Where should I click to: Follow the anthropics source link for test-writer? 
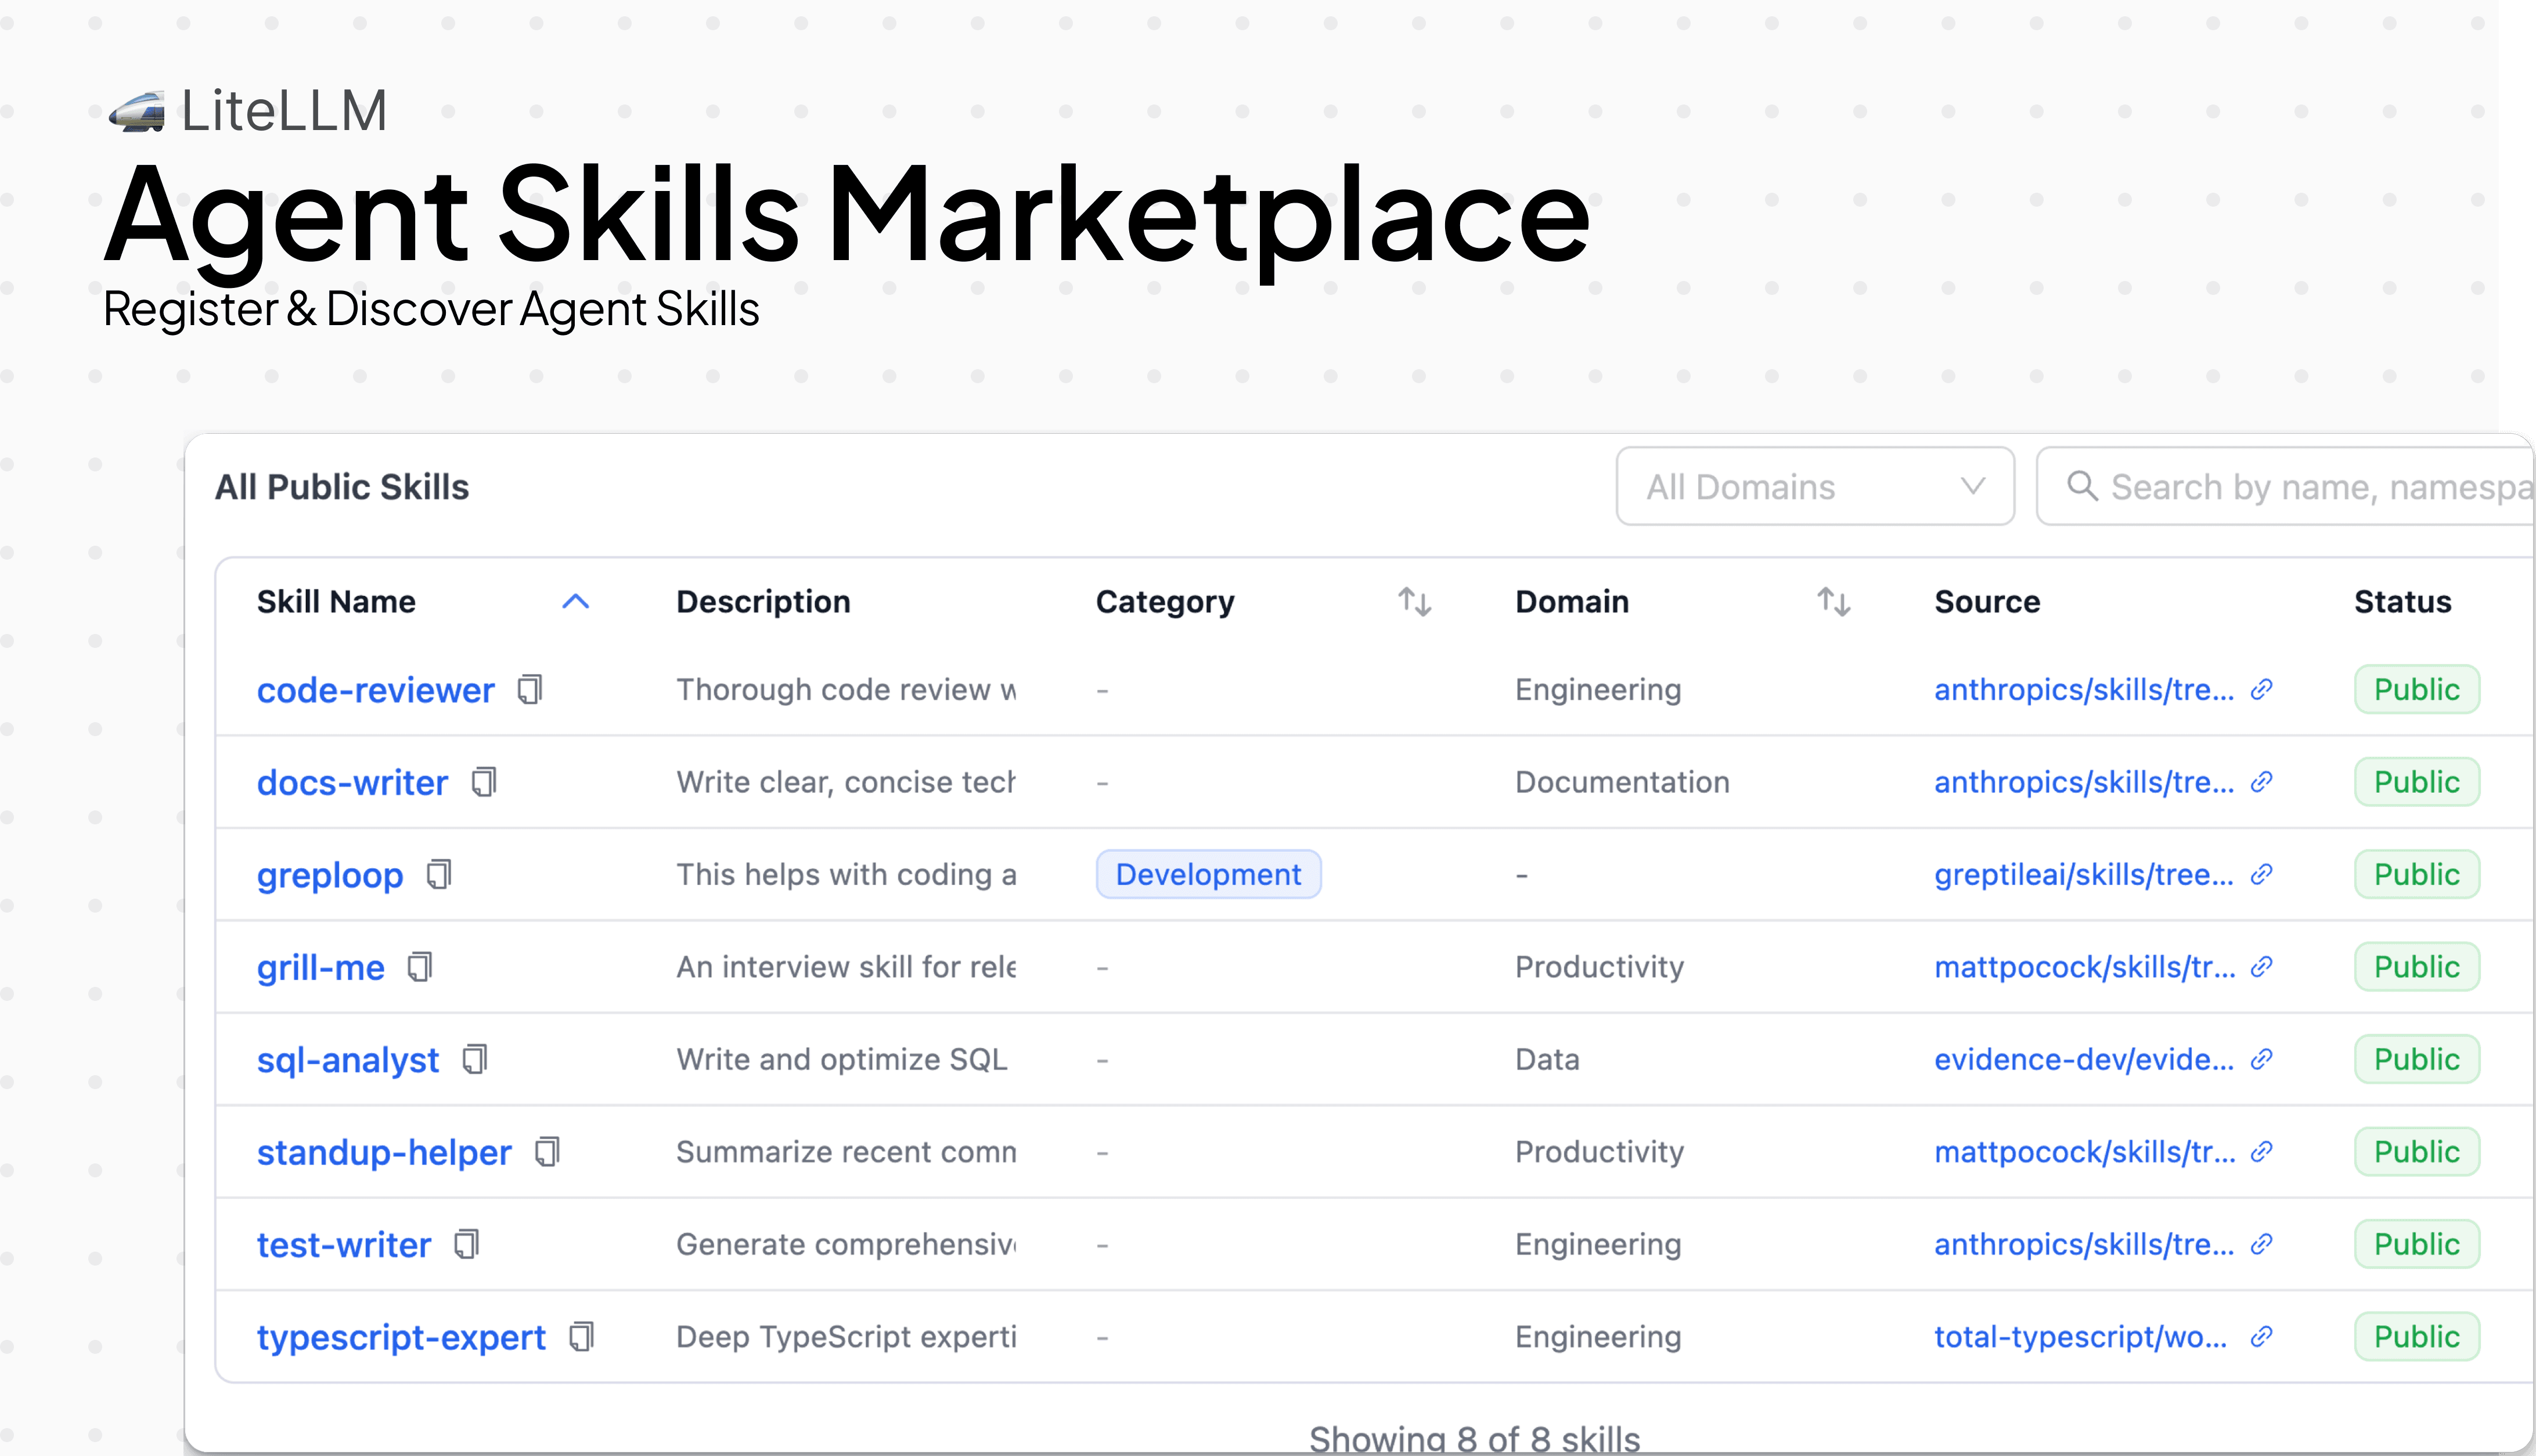click(x=2084, y=1244)
